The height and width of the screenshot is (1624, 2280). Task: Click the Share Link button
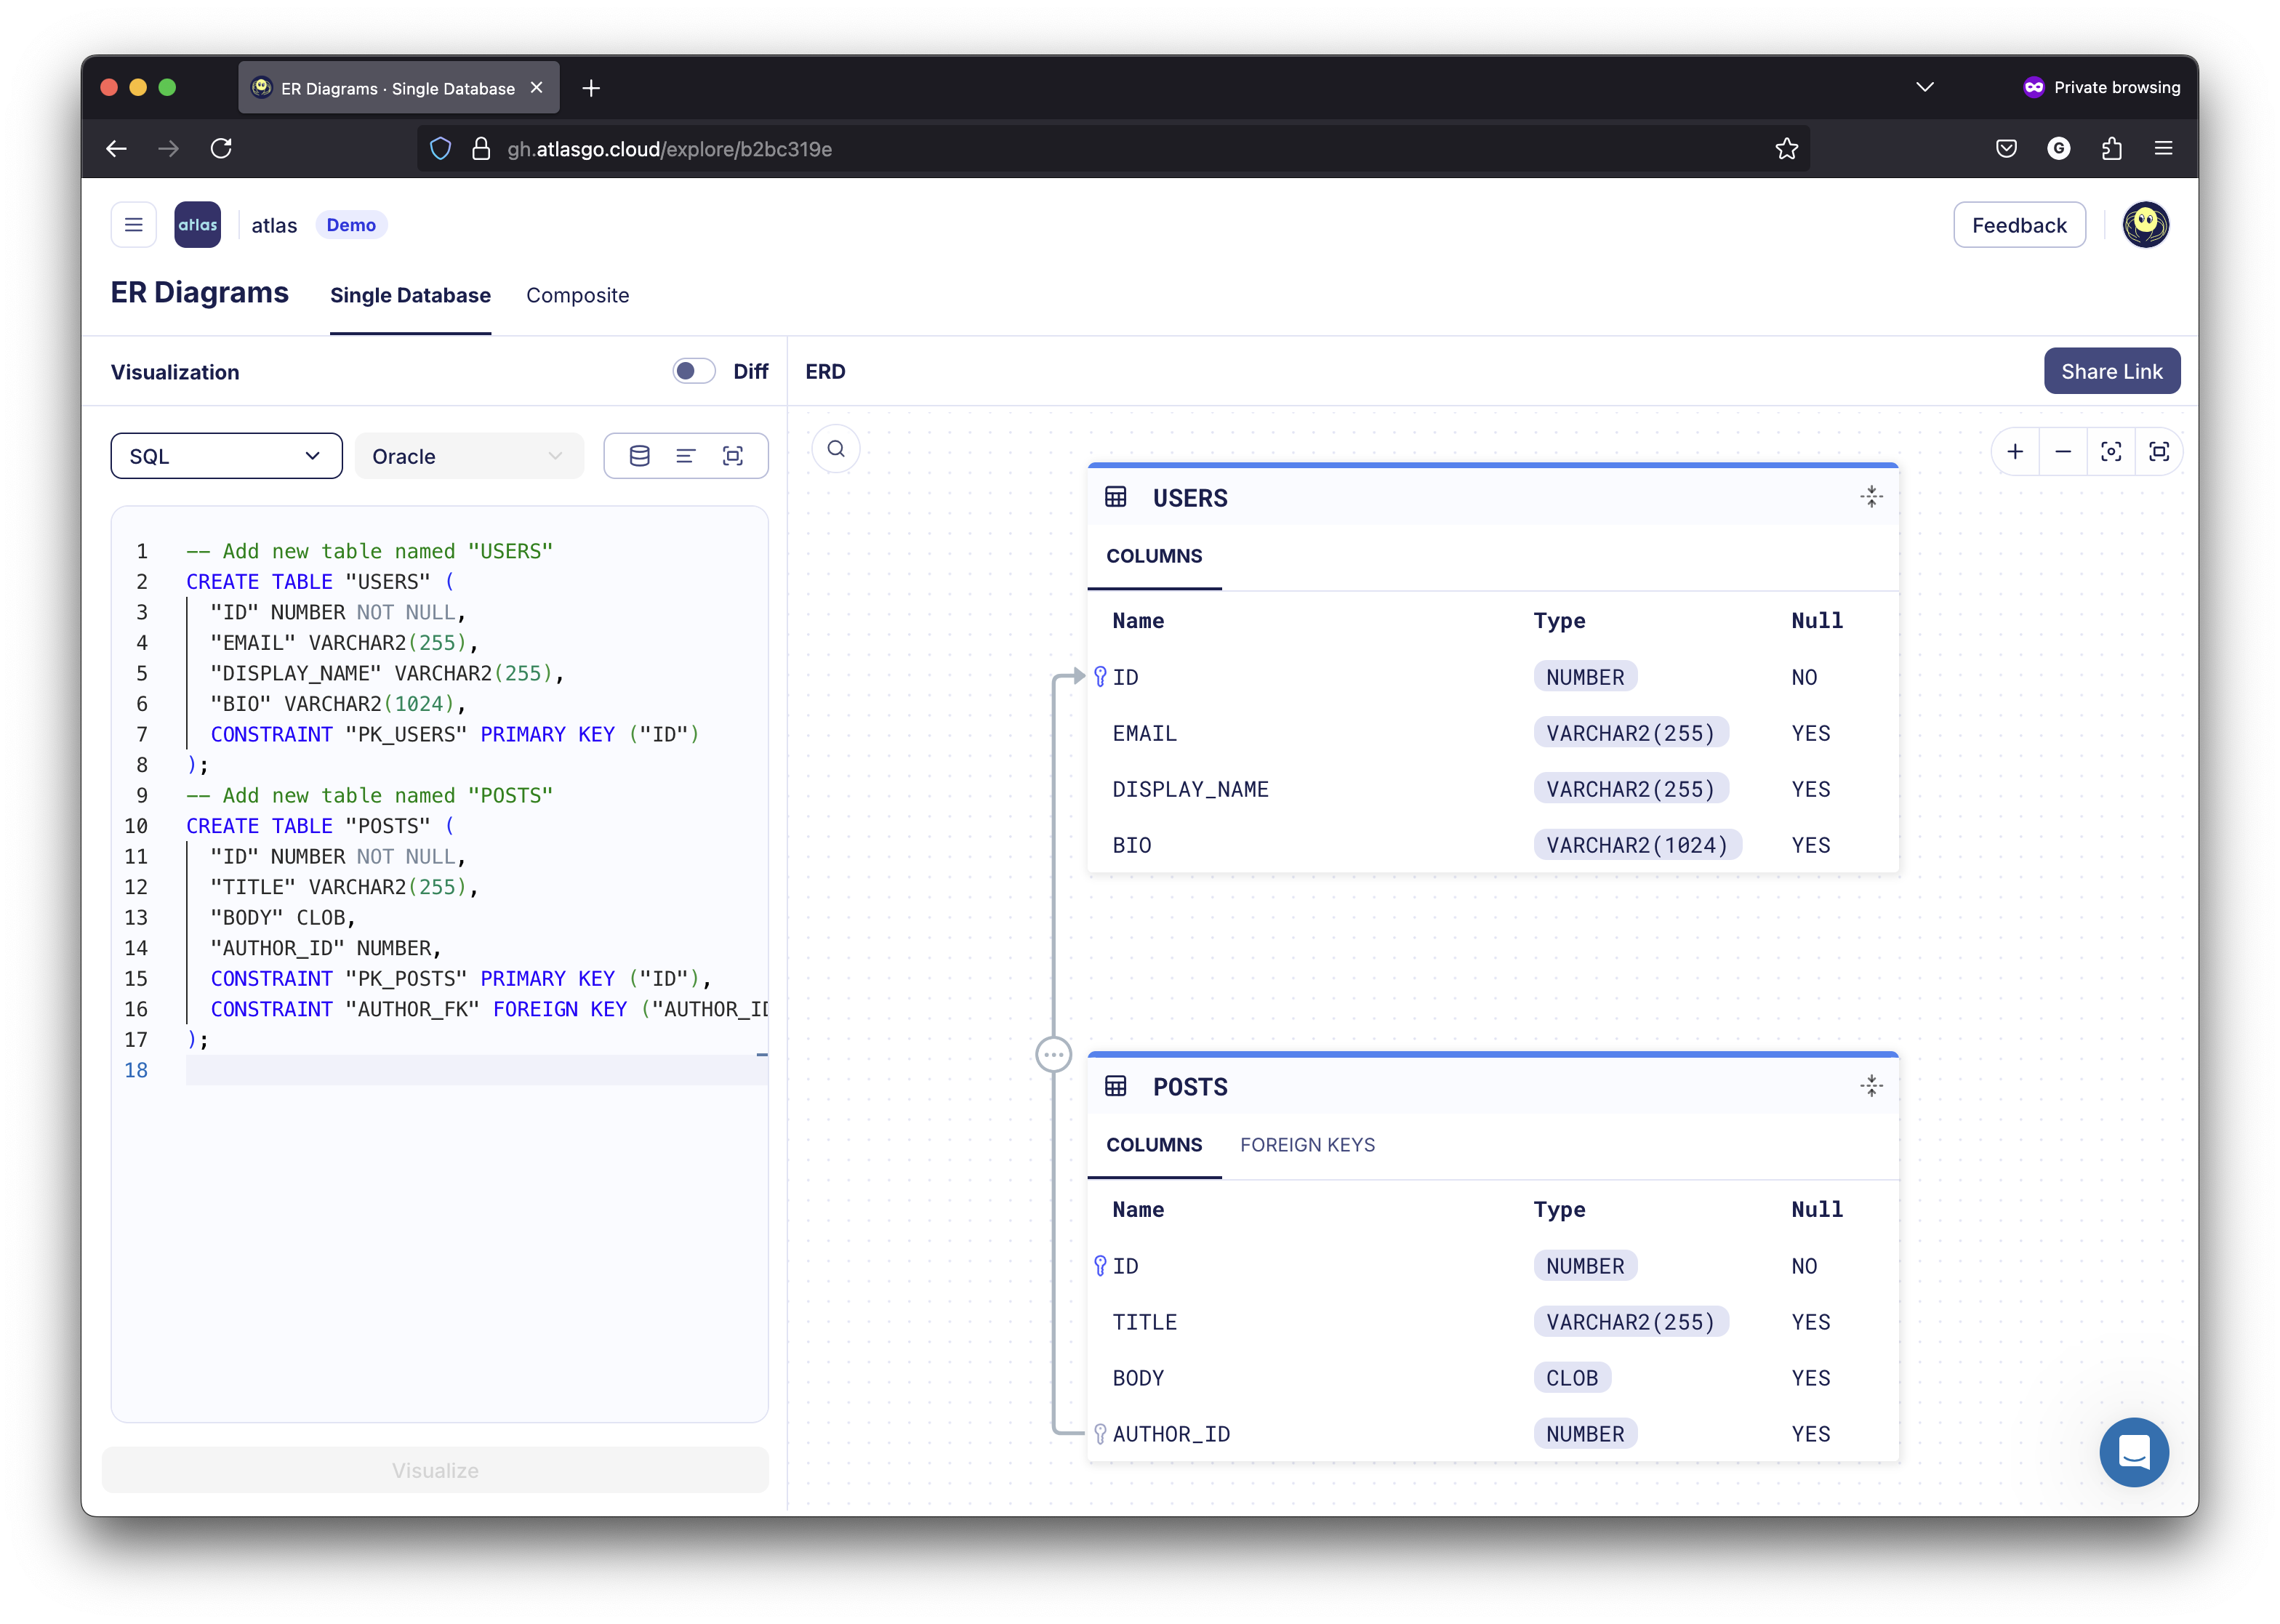[2111, 372]
